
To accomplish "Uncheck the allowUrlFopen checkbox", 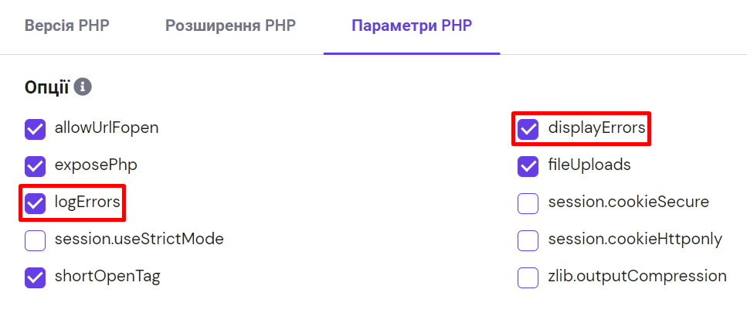I will coord(36,129).
